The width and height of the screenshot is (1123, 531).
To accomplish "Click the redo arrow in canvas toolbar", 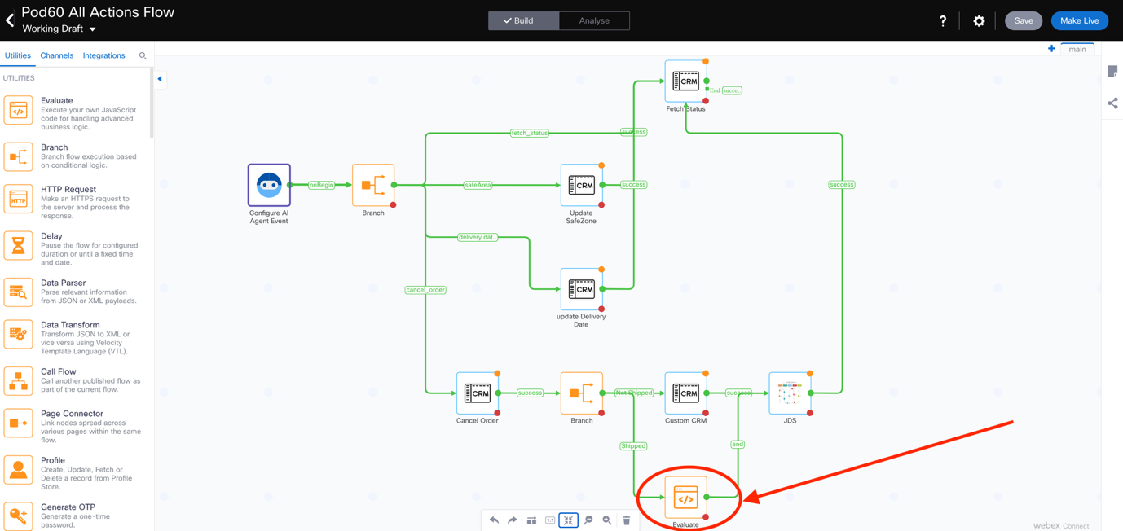I will point(512,520).
